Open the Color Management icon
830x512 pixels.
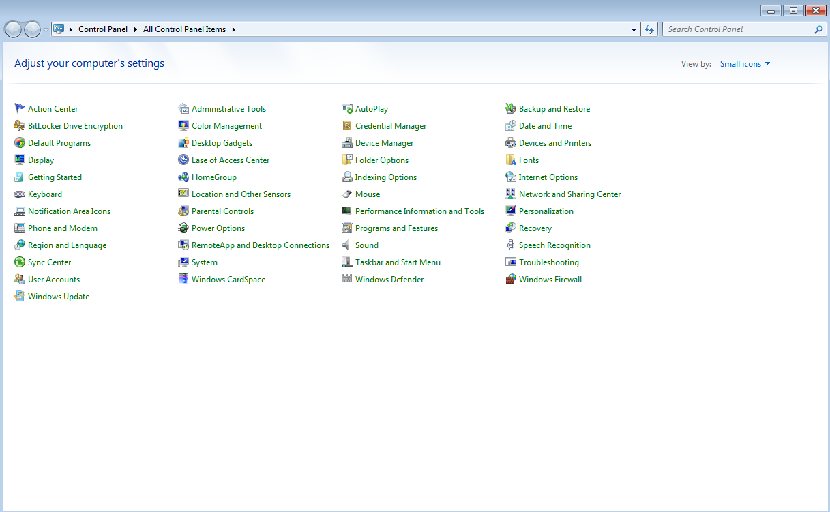tap(183, 125)
